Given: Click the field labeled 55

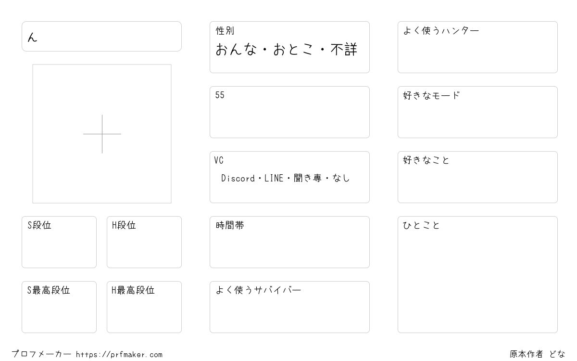Looking at the screenshot, I should [289, 112].
